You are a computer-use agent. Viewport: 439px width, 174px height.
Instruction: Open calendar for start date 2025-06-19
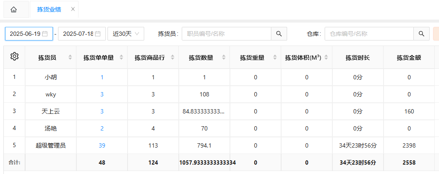coord(45,34)
